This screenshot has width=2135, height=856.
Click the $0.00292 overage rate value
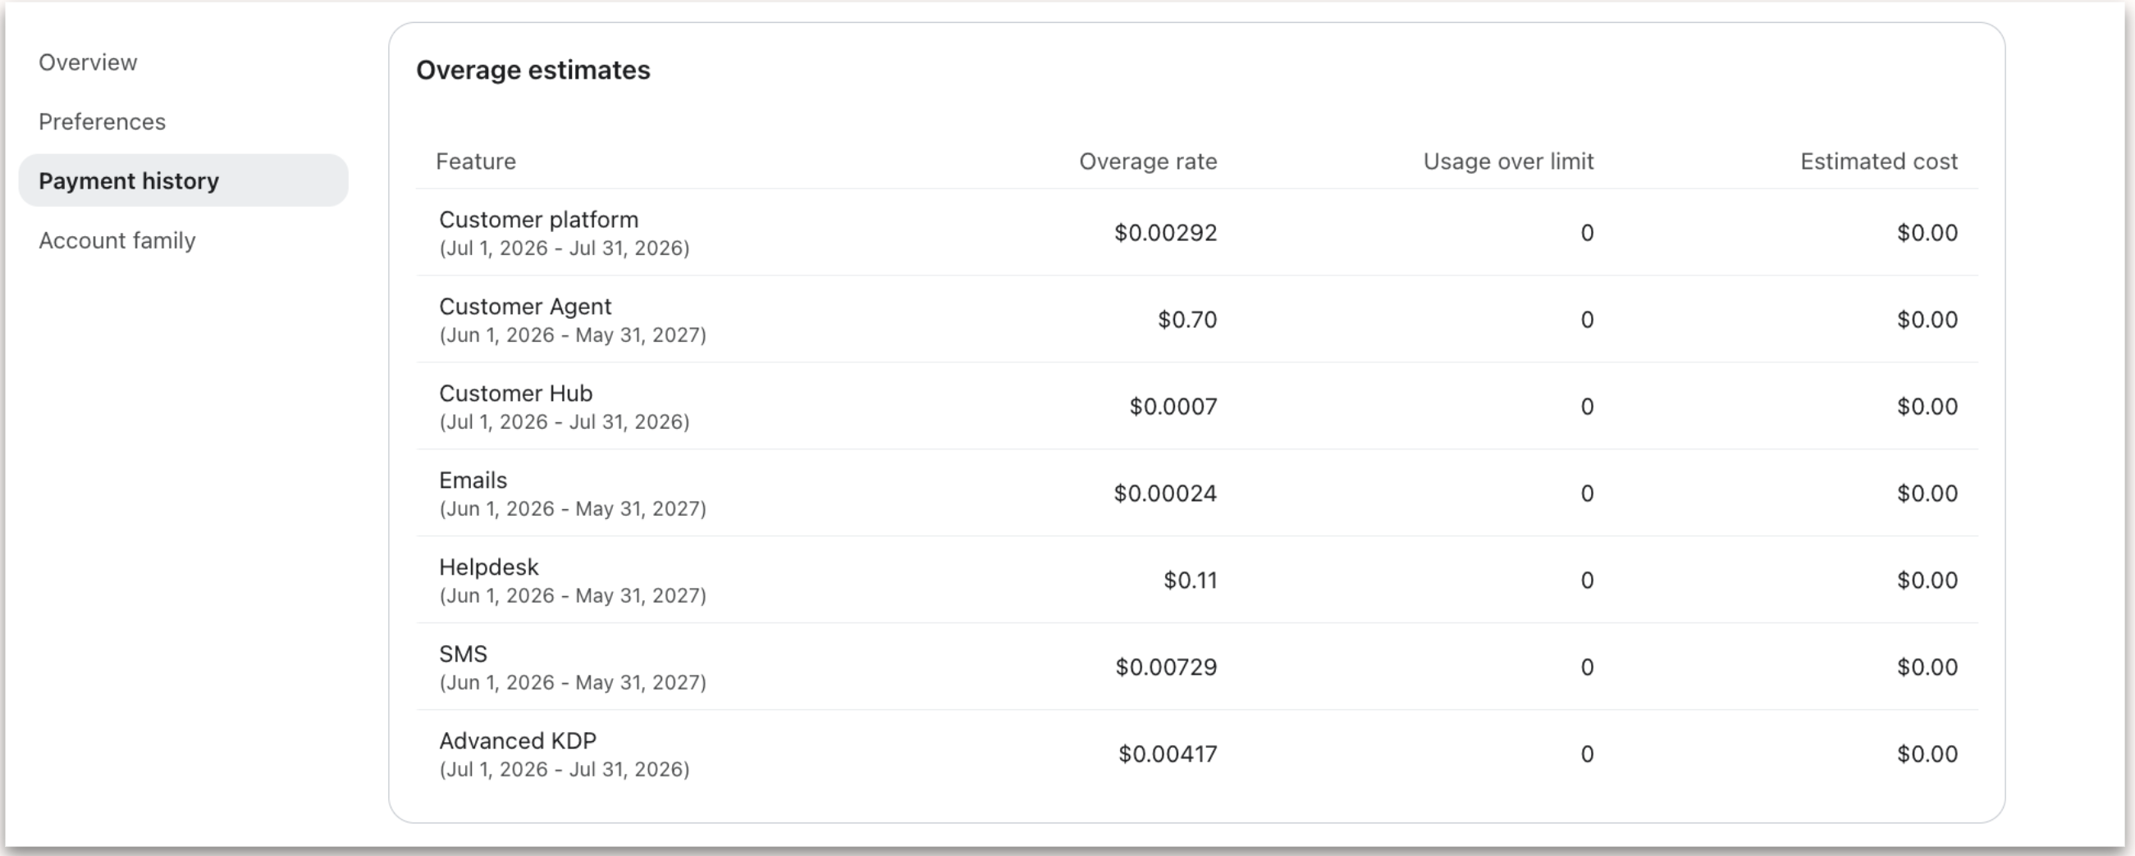tap(1165, 233)
